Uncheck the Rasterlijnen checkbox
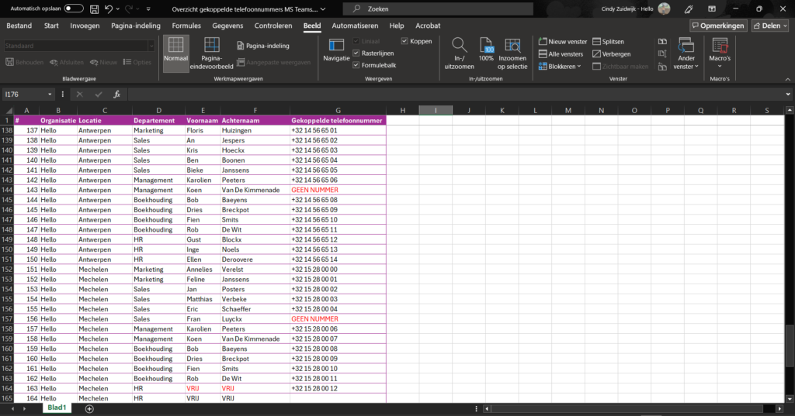The width and height of the screenshot is (795, 416). pos(356,53)
